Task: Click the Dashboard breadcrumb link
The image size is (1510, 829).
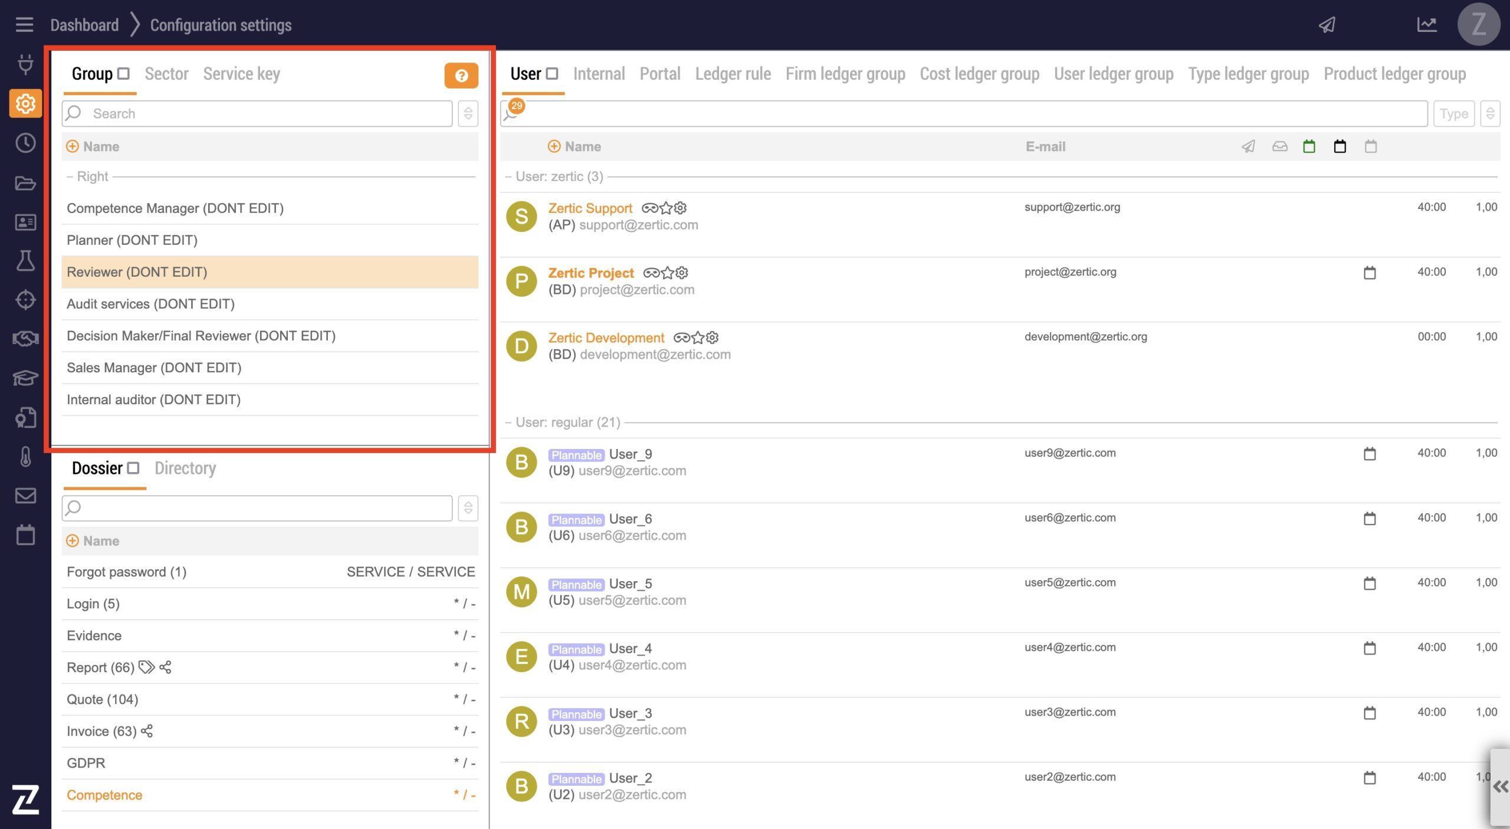Action: pyautogui.click(x=84, y=25)
